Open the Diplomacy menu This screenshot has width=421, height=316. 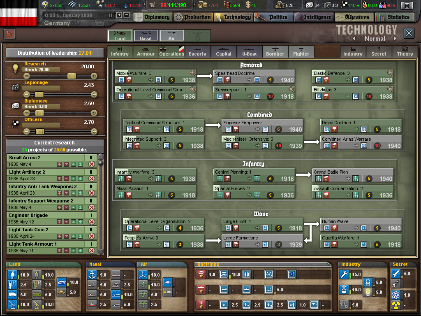[x=153, y=17]
